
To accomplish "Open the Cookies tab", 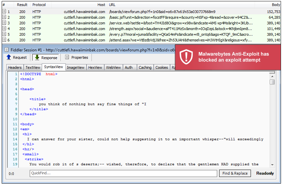I will [x=162, y=67].
